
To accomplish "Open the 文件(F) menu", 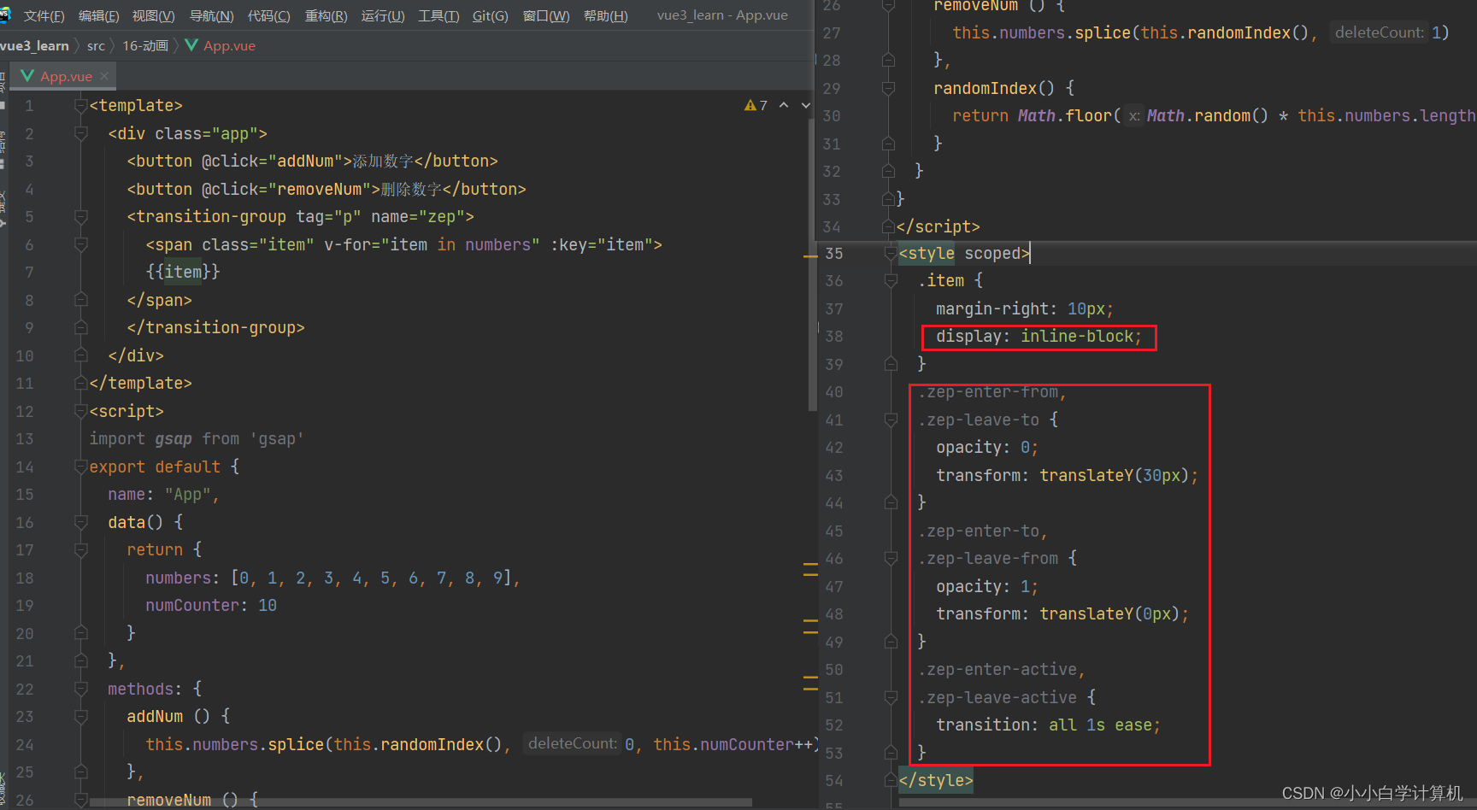I will tap(44, 15).
